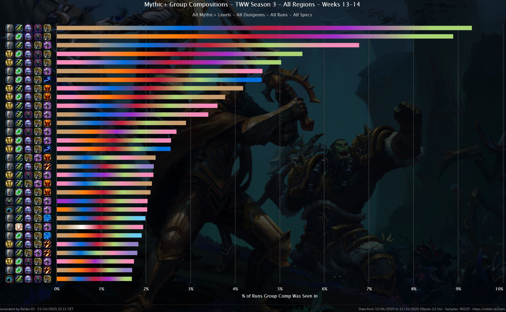Click the 5% label on the x-axis
This screenshot has width=506, height=312.
click(280, 289)
